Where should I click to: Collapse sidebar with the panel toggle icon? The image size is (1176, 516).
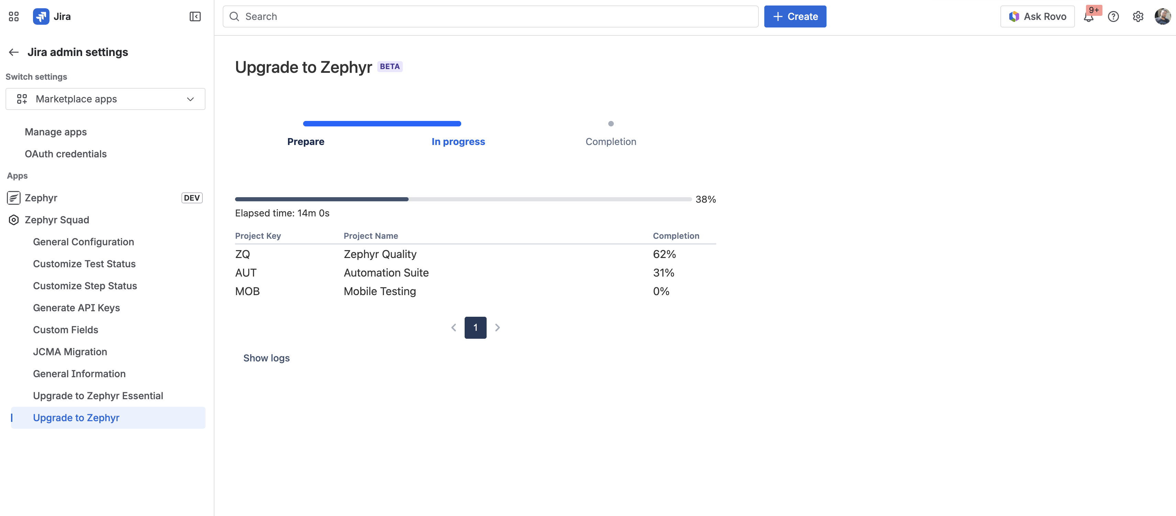(x=195, y=16)
